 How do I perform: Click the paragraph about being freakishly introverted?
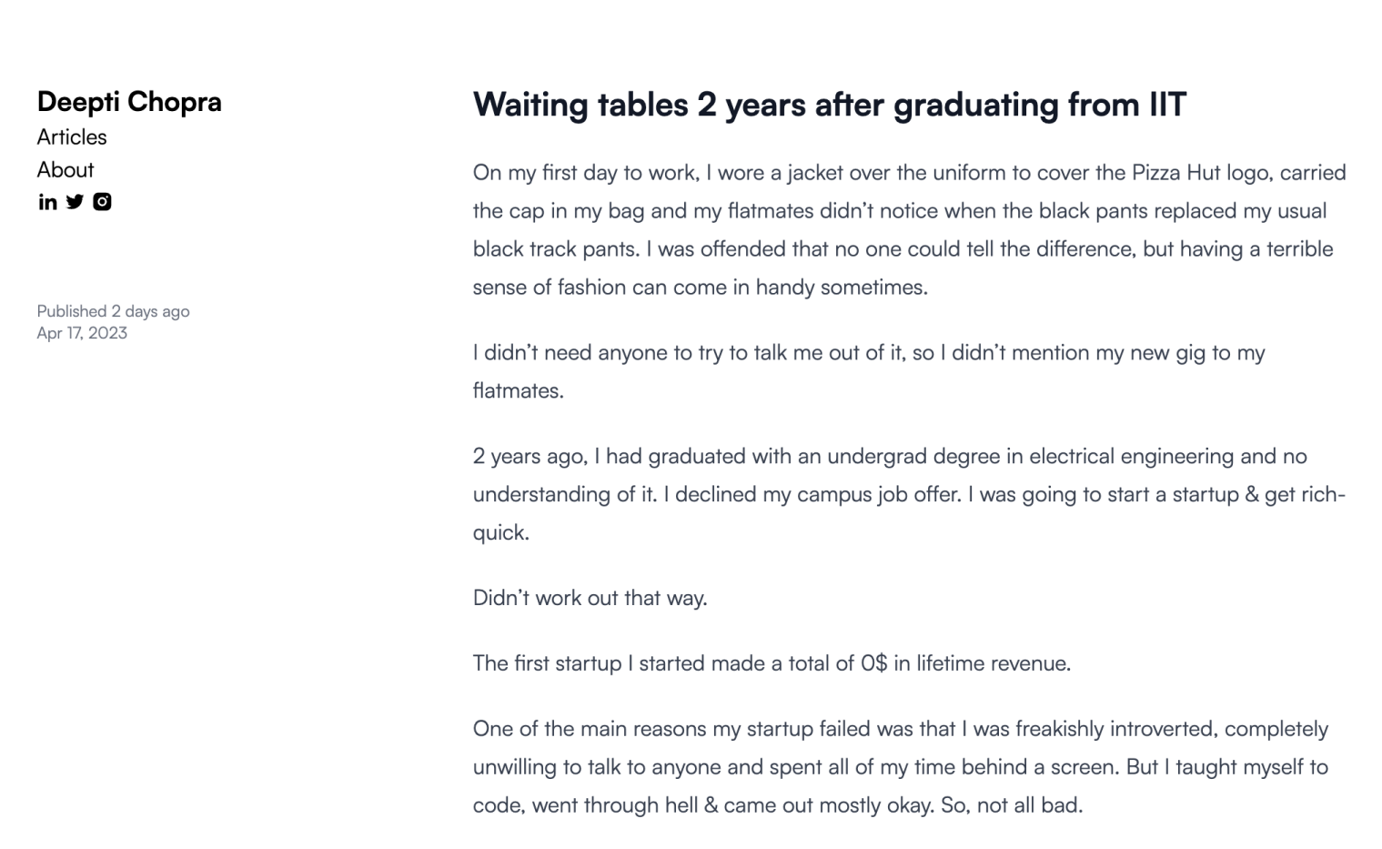click(901, 767)
